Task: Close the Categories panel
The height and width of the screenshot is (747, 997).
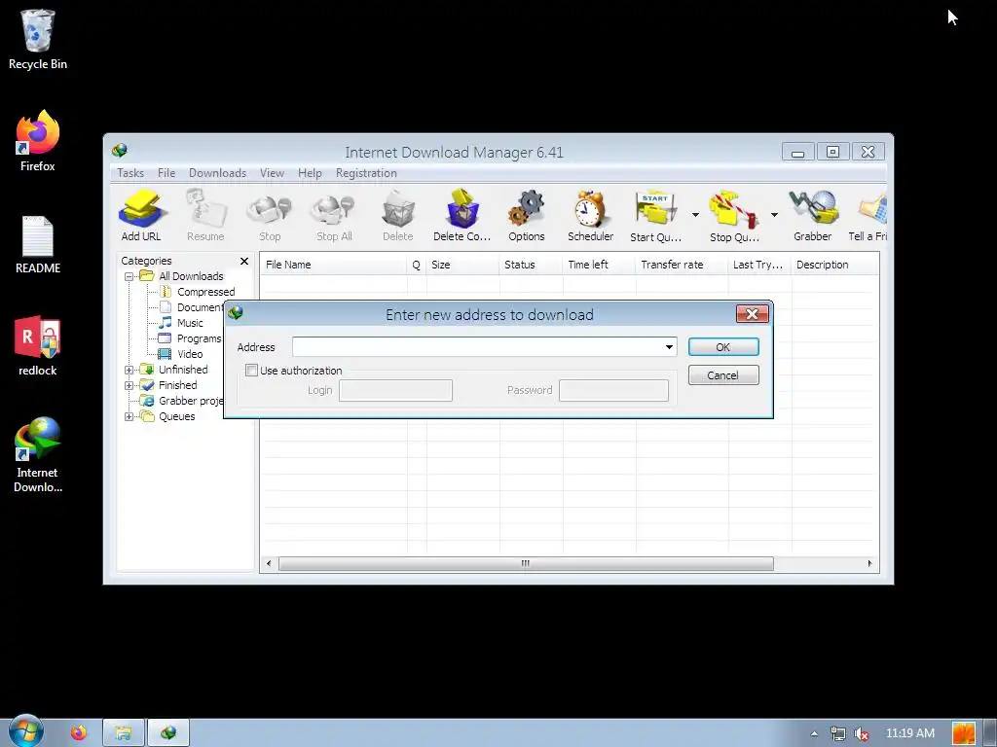Action: pyautogui.click(x=244, y=261)
